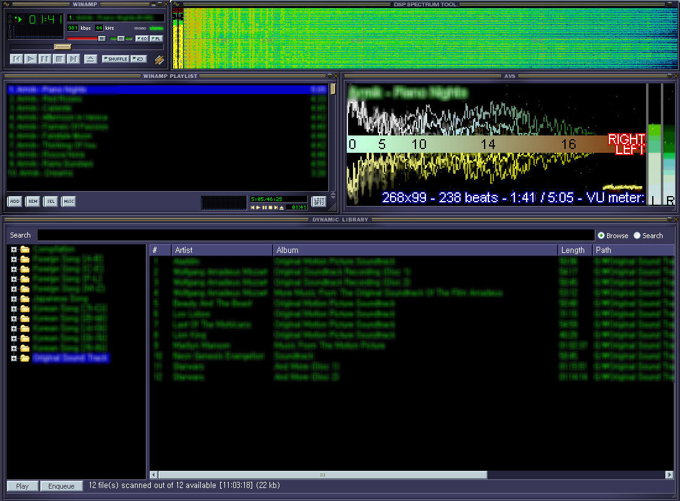680x501 pixels.
Task: Click playlist mini play button
Action: coord(258,208)
